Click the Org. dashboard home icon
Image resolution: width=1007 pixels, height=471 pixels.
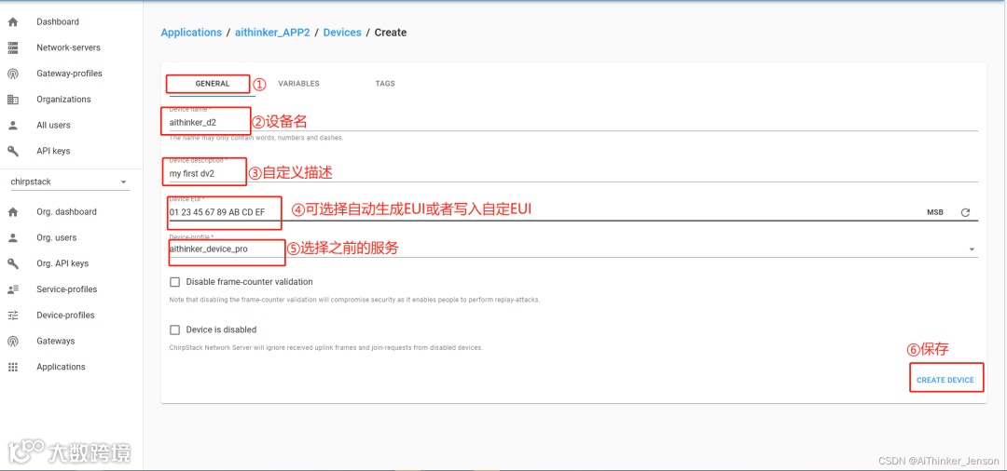pyautogui.click(x=13, y=212)
